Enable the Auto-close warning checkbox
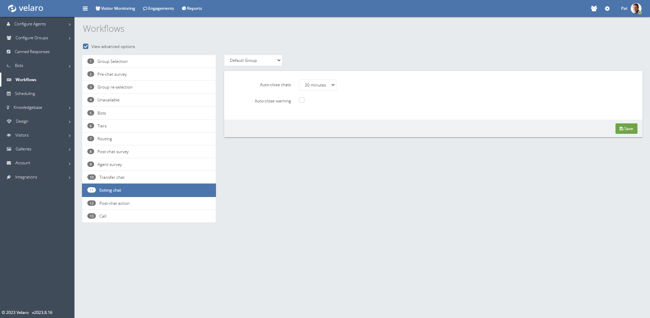The height and width of the screenshot is (318, 650). point(302,100)
